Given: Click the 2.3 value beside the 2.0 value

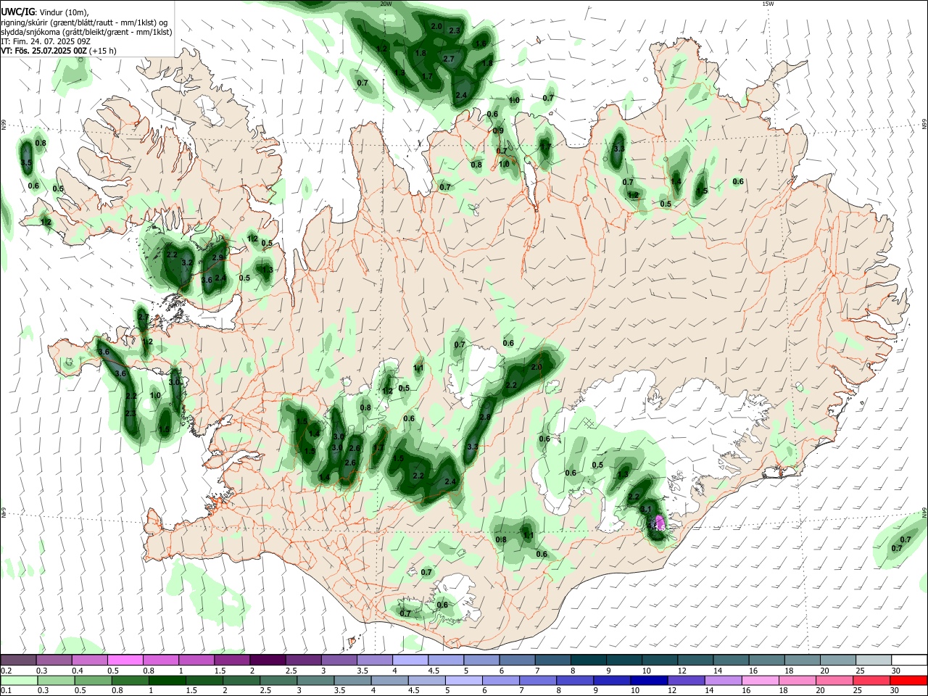Looking at the screenshot, I should 455,30.
